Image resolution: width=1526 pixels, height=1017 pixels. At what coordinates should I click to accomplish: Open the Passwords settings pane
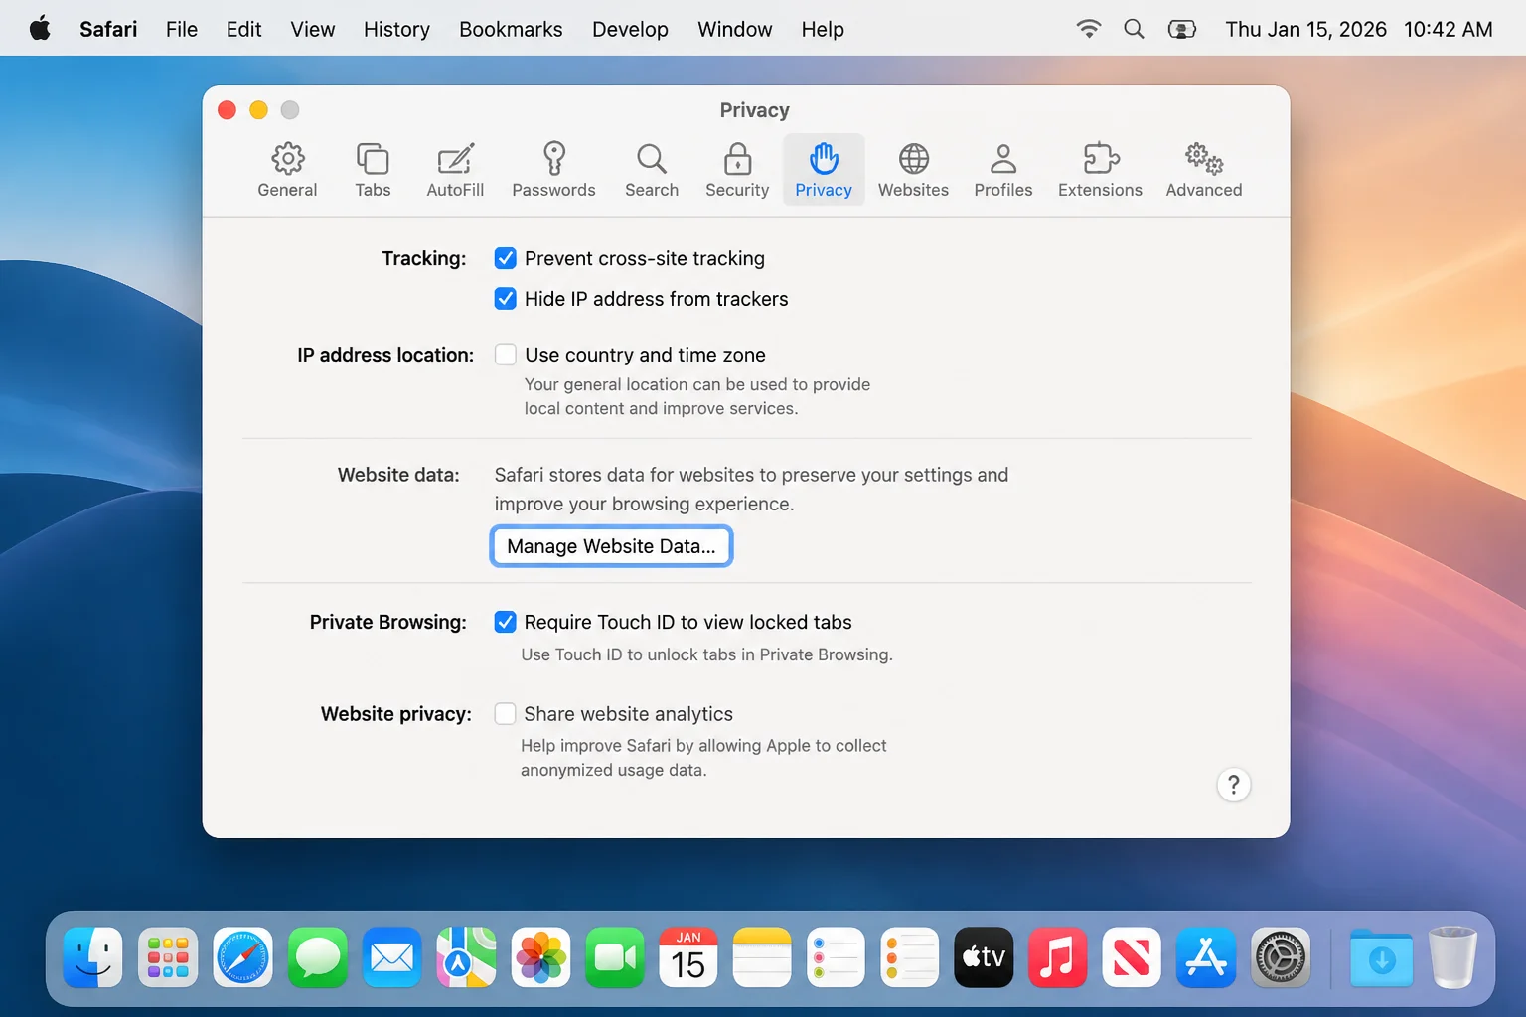point(553,170)
